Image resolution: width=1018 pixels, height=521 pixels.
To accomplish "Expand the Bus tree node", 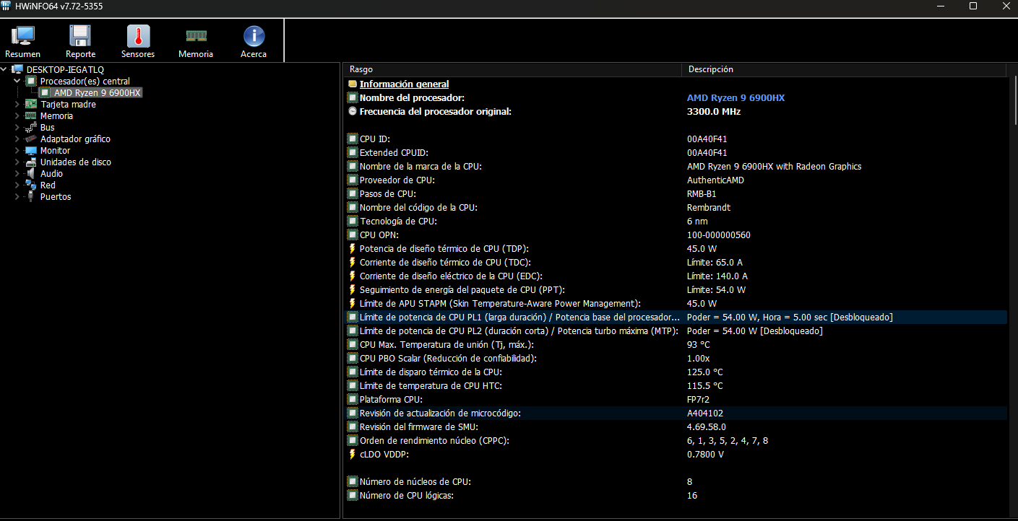I will [x=17, y=127].
